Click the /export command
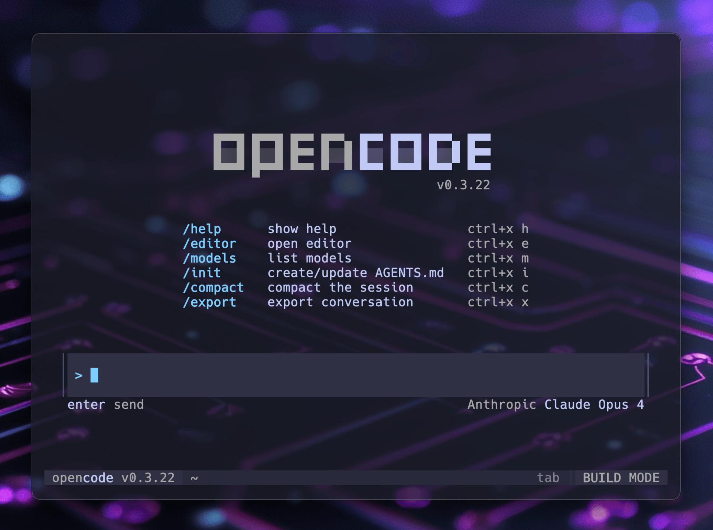Viewport: 713px width, 530px height. [209, 302]
